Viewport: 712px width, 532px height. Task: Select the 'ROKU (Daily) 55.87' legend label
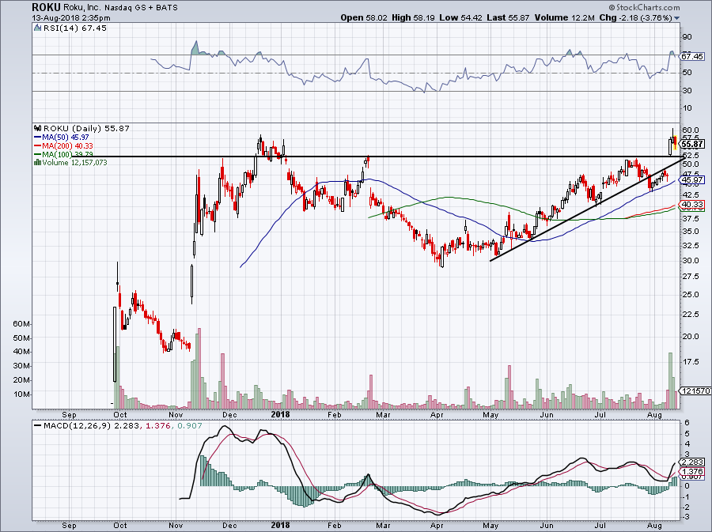point(86,128)
